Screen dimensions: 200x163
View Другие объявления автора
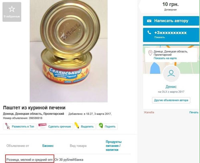click(x=171, y=100)
